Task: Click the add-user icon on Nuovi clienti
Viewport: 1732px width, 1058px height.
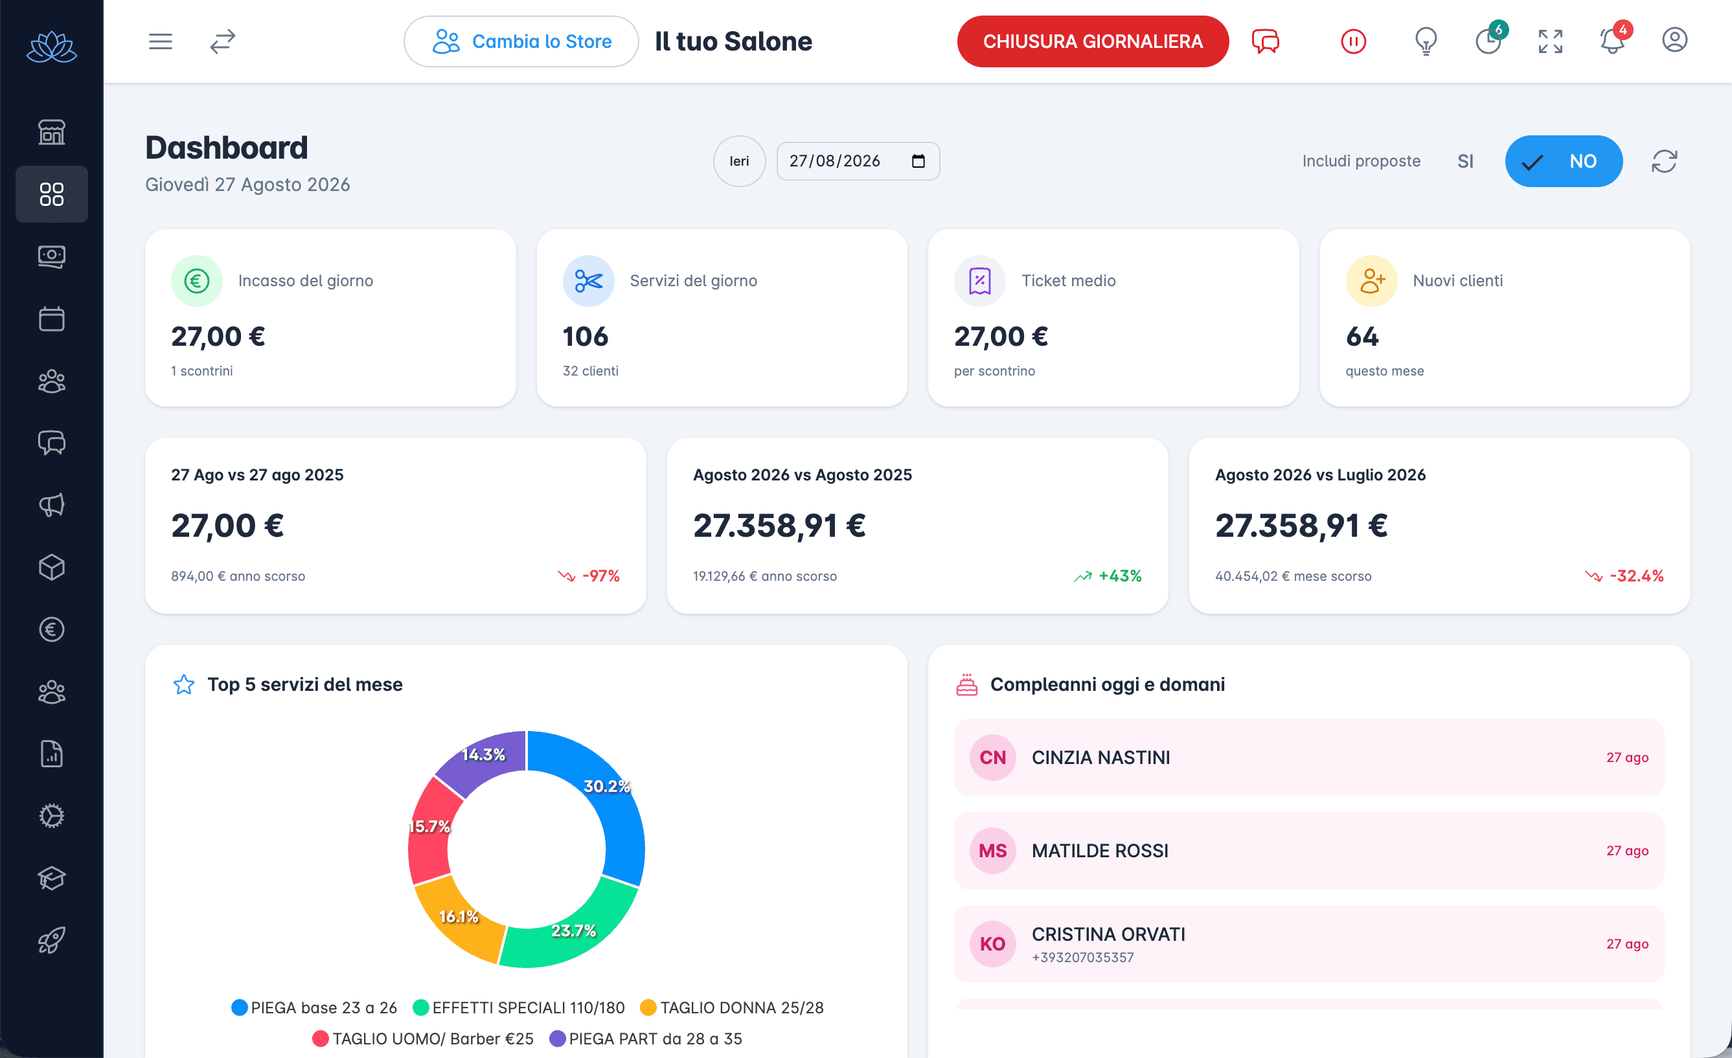Action: [1371, 281]
